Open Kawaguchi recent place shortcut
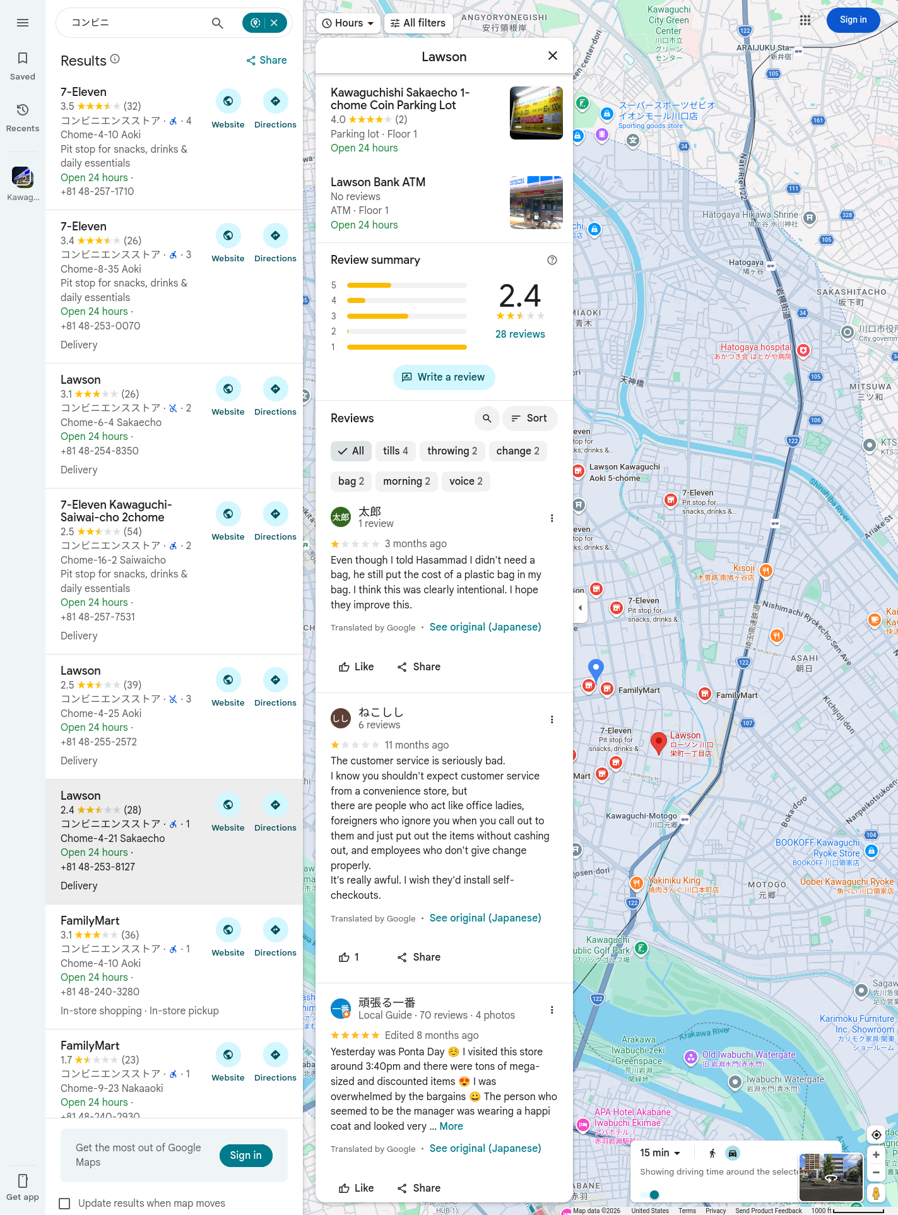 [23, 184]
